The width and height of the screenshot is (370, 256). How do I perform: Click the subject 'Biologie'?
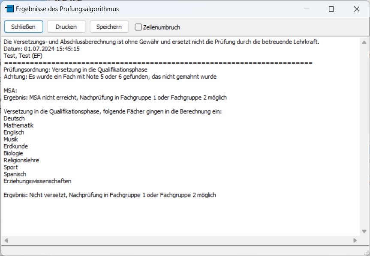tap(13, 153)
